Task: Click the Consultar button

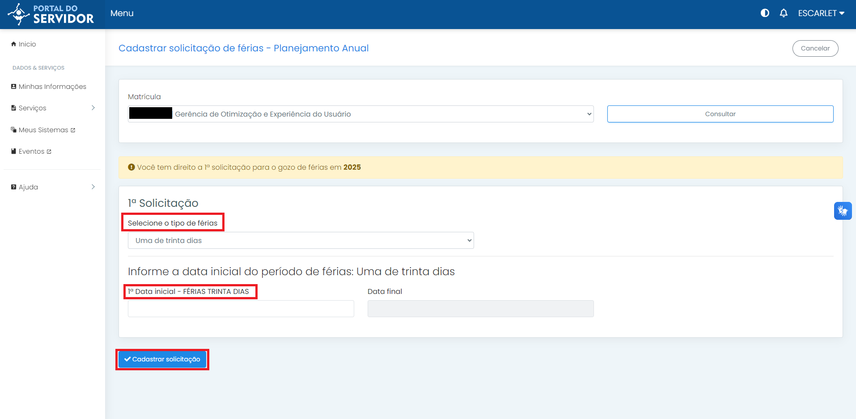Action: (720, 114)
